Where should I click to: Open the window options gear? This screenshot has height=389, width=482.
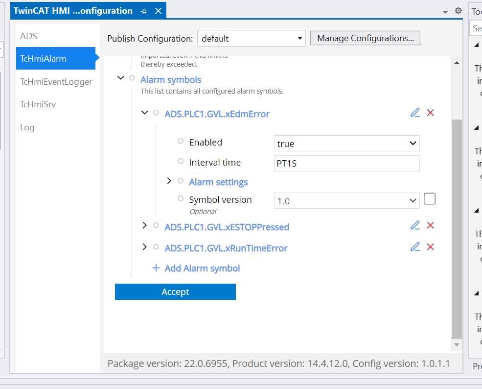458,11
